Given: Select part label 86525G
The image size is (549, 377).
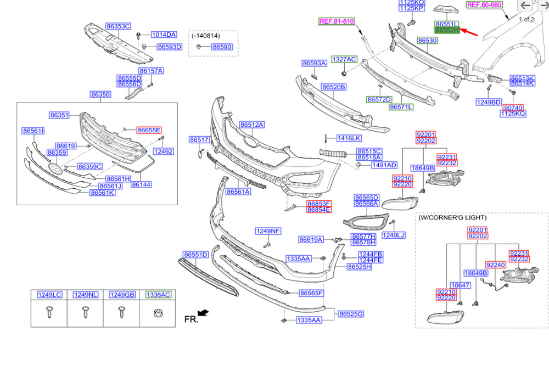Looking at the screenshot, I should [x=351, y=314].
